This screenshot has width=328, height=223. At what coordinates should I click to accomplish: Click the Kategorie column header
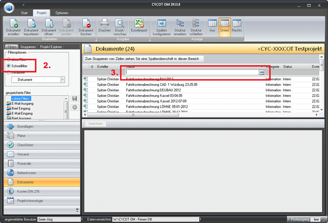(x=273, y=67)
